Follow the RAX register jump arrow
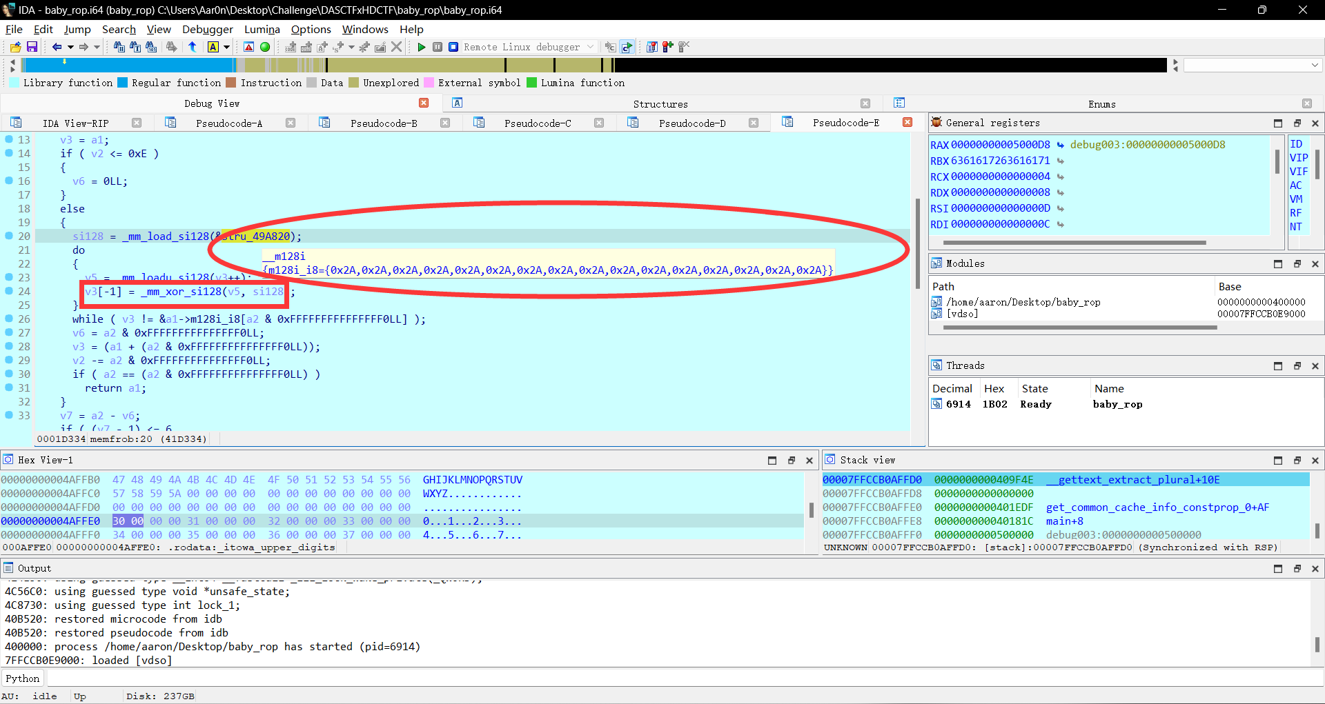Screen dimensions: 1325x704 click(1061, 145)
